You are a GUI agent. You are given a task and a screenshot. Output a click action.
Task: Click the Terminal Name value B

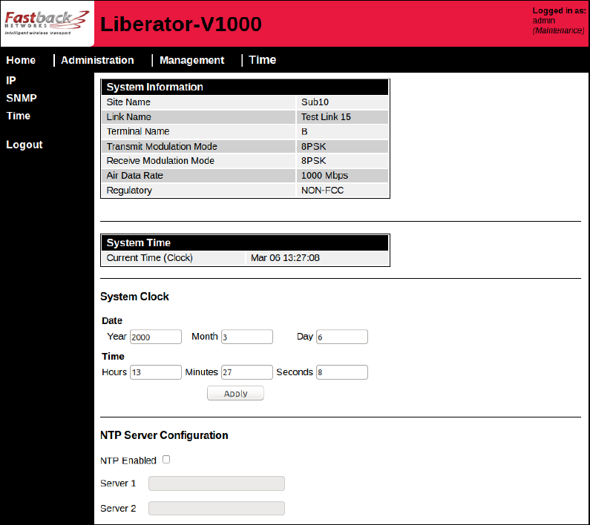coord(304,132)
